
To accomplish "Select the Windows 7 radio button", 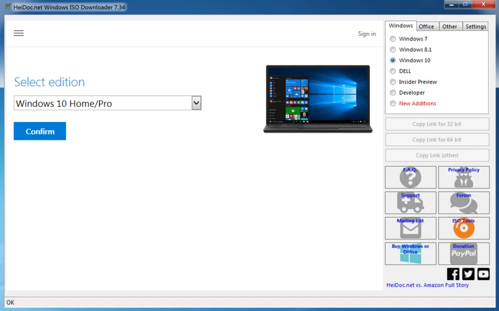I will pyautogui.click(x=393, y=39).
